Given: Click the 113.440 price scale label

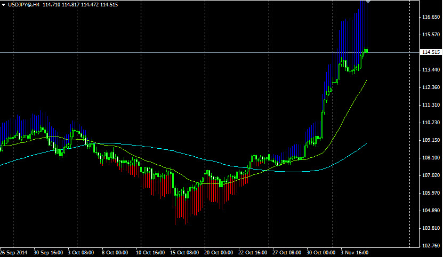Looking at the screenshot, I should click(x=431, y=69).
